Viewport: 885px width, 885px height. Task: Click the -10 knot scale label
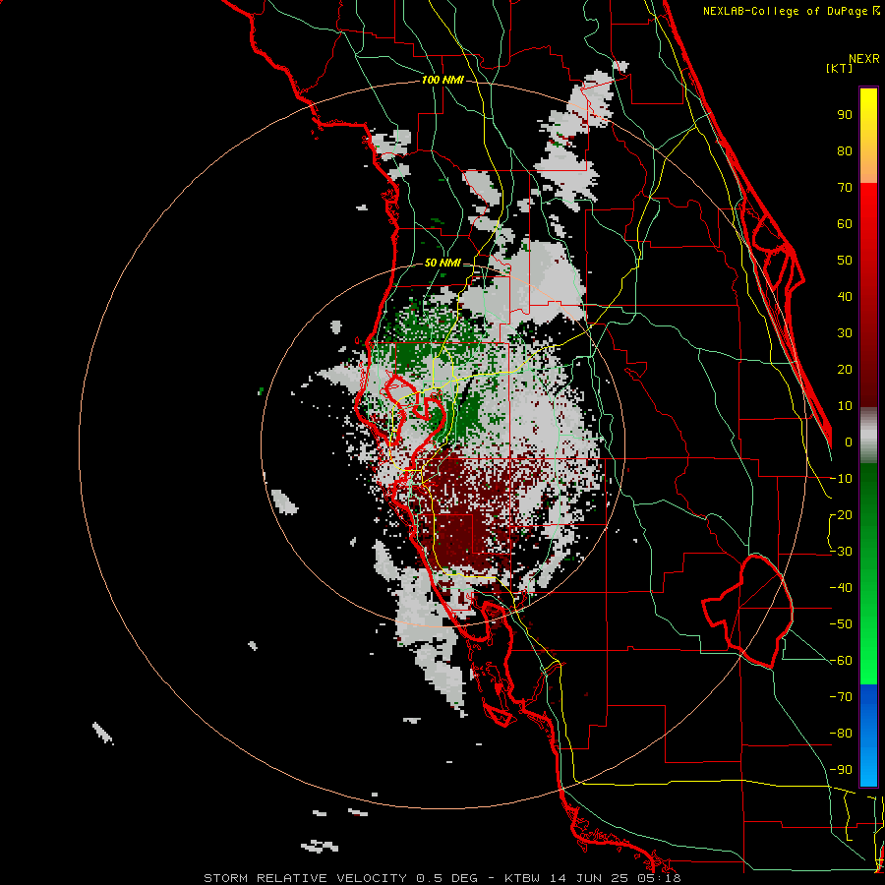point(842,479)
